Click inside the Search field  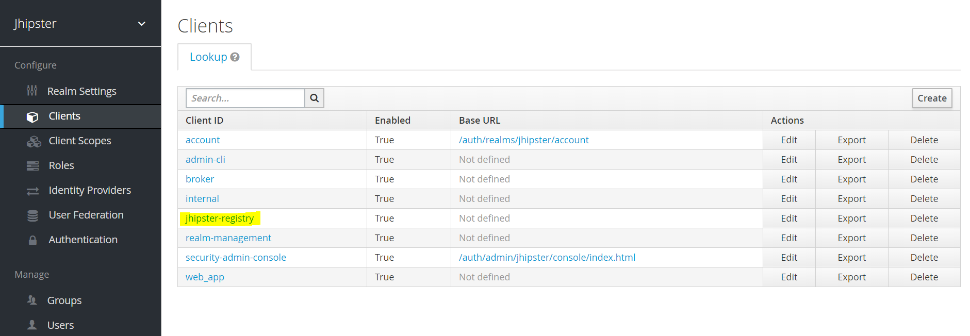pos(245,98)
